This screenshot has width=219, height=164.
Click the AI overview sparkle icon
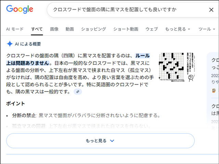coord(10,44)
